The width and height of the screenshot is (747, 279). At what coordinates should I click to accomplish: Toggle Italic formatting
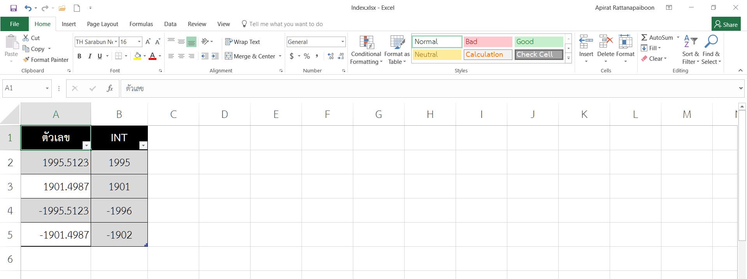[90, 56]
